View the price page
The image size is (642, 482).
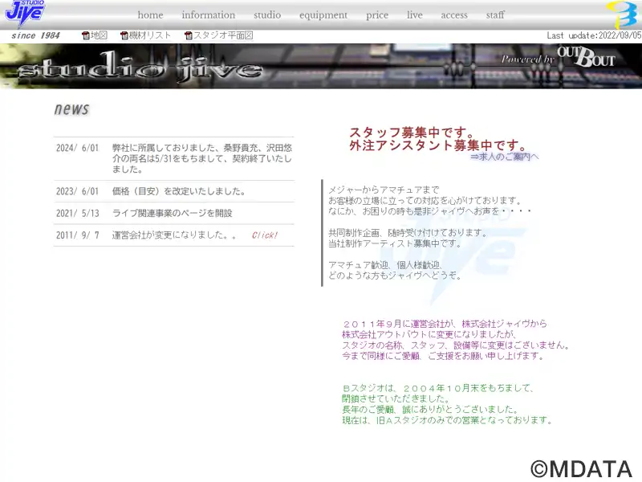(x=377, y=15)
